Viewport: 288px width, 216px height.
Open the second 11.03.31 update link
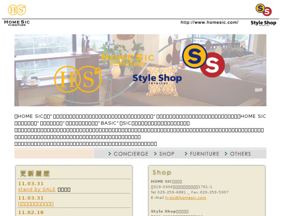pos(36,204)
